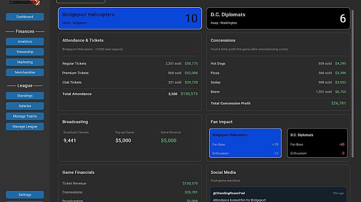Open the Viewership section

[x=25, y=52]
